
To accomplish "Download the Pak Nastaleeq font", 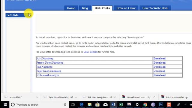I will 159,67.
